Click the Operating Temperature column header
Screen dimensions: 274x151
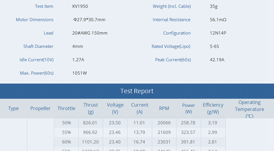click(x=249, y=109)
